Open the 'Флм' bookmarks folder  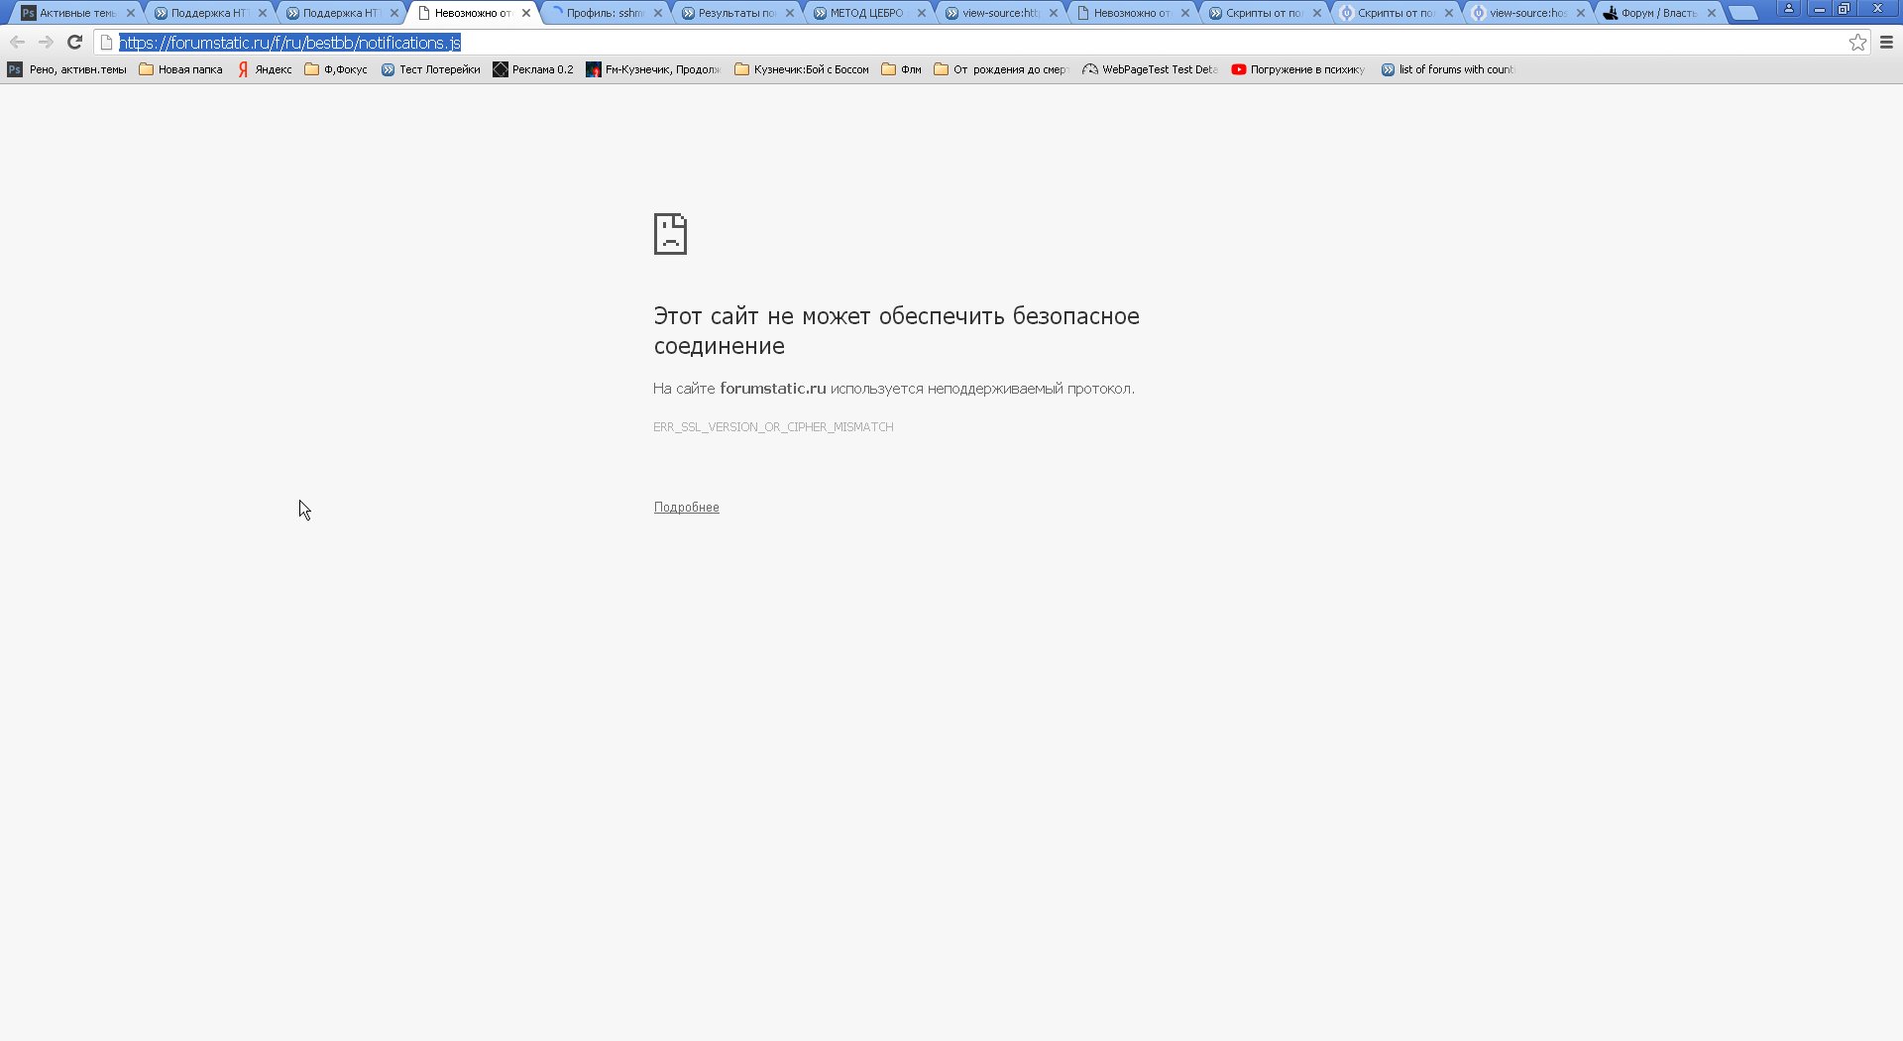[902, 69]
